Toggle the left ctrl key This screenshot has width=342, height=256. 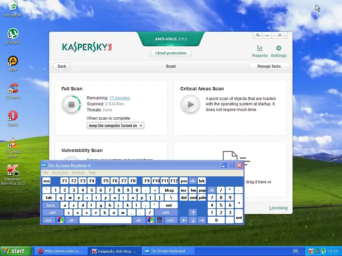click(x=48, y=220)
